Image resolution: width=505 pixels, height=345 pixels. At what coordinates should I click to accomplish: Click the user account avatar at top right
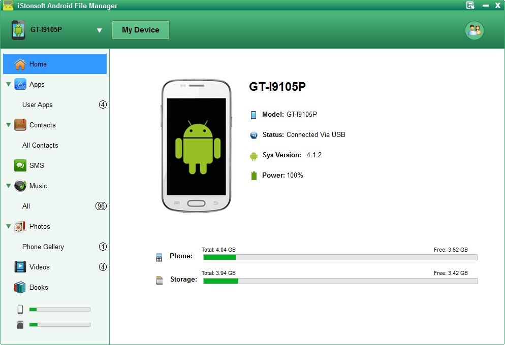click(474, 30)
